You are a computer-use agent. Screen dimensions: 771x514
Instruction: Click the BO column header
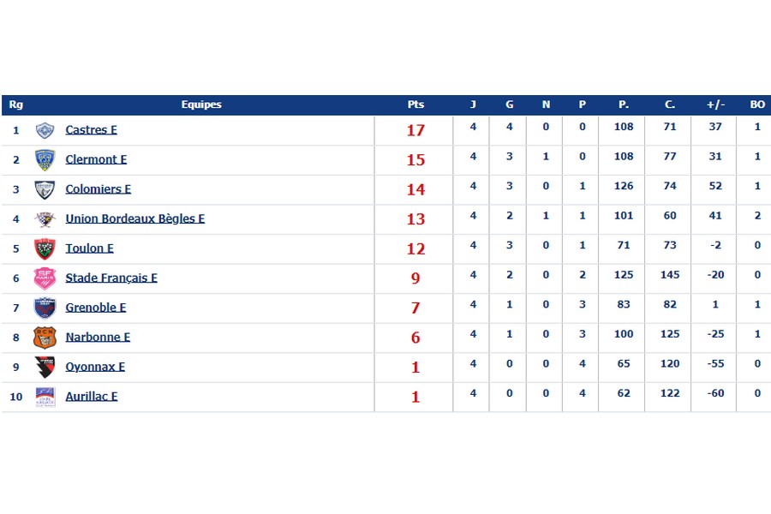[x=757, y=105]
